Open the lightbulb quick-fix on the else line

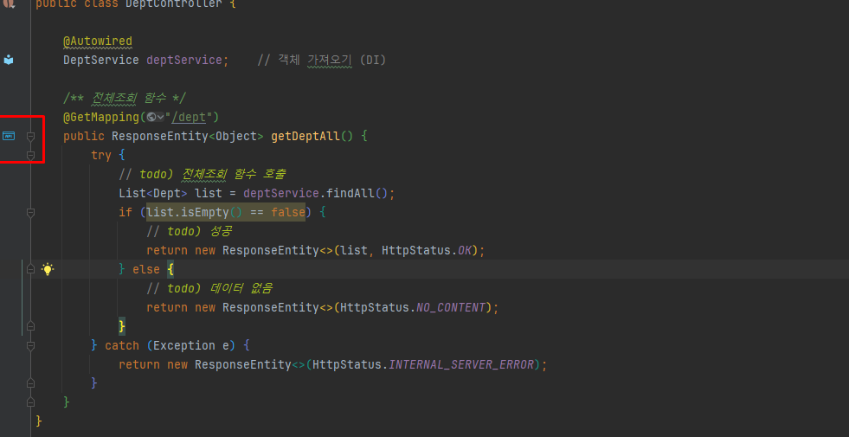tap(48, 268)
